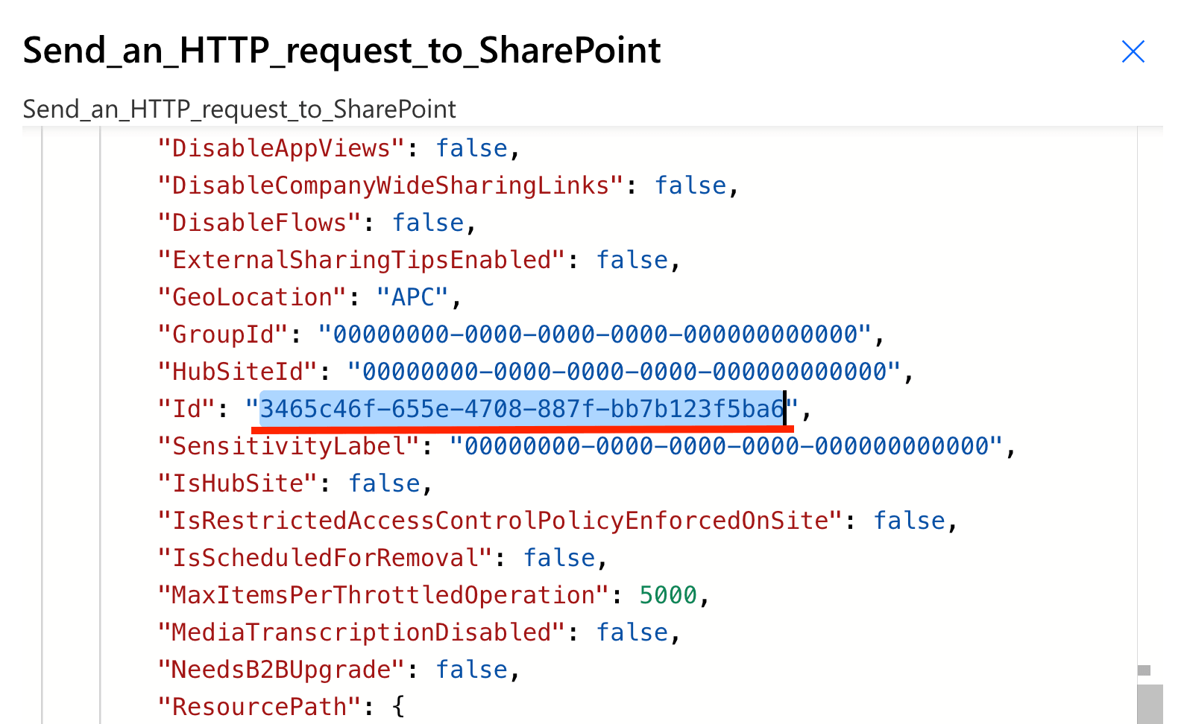
Task: Click the false value of IsScheduledForRemoval
Action: (559, 558)
